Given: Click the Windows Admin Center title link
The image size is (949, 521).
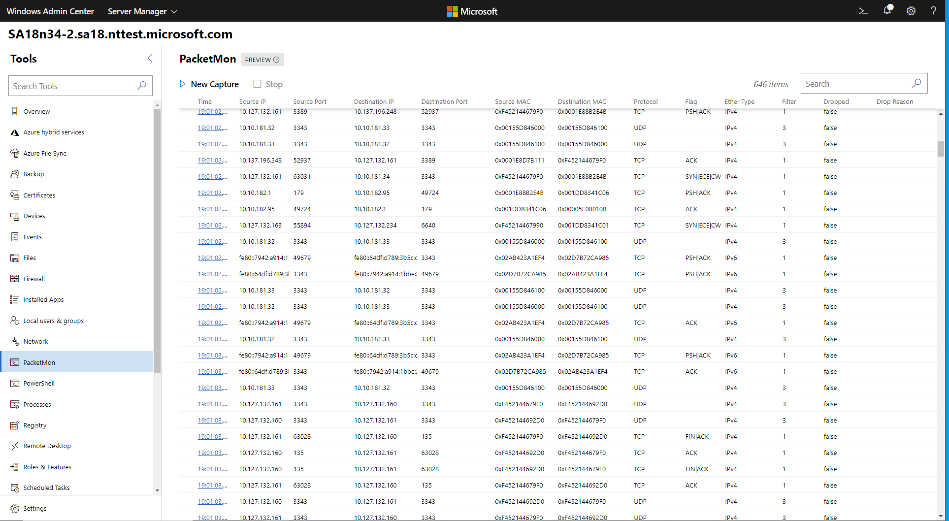Looking at the screenshot, I should click(50, 11).
